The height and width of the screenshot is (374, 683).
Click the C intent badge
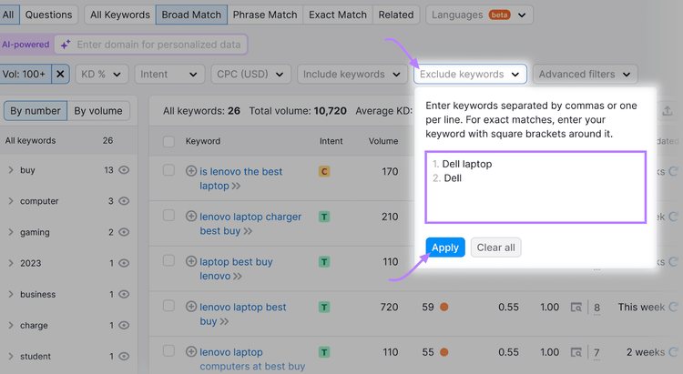tap(324, 172)
